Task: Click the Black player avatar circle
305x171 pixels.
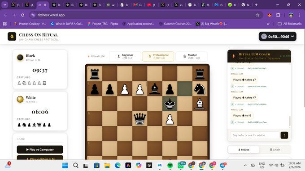Action: pyautogui.click(x=20, y=57)
